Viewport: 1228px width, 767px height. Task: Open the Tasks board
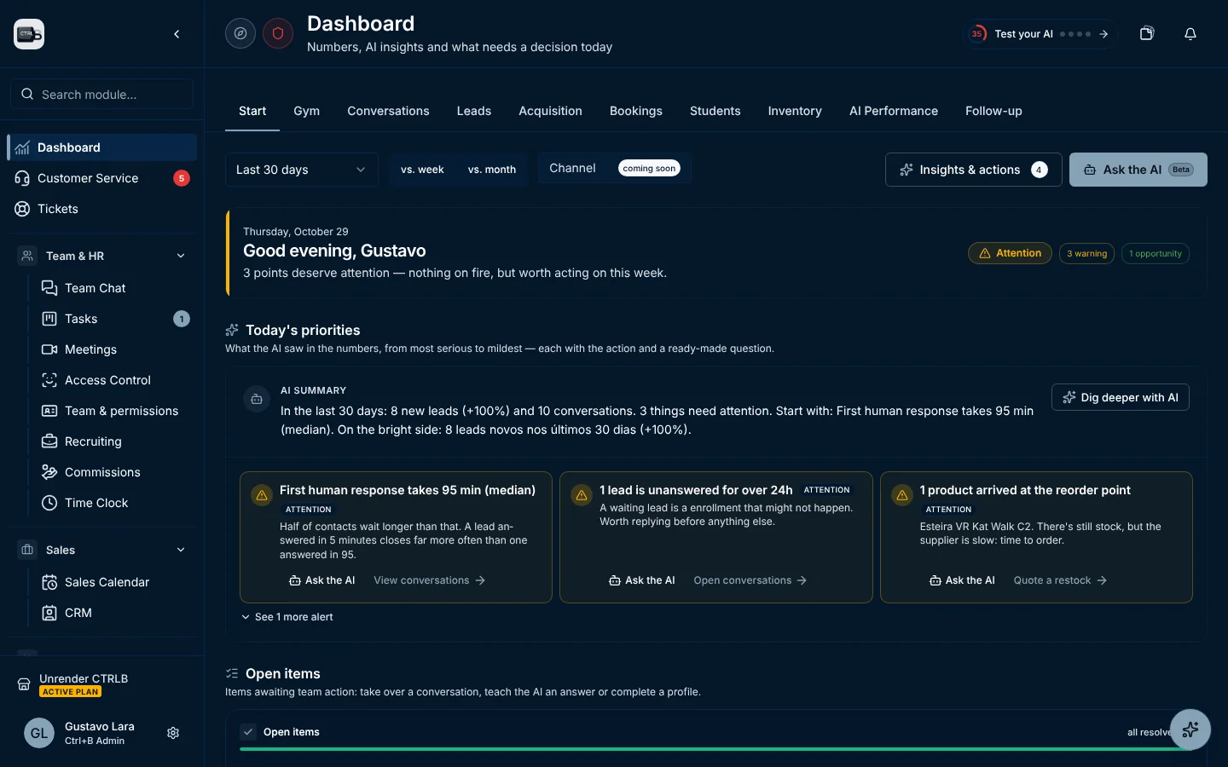pos(115,319)
